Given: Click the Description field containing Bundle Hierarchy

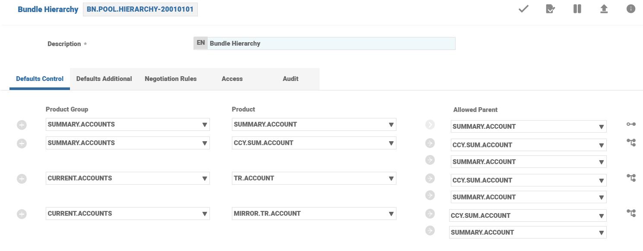Looking at the screenshot, I should point(330,43).
